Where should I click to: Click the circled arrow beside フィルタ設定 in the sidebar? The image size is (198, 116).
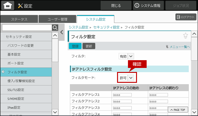3,72
